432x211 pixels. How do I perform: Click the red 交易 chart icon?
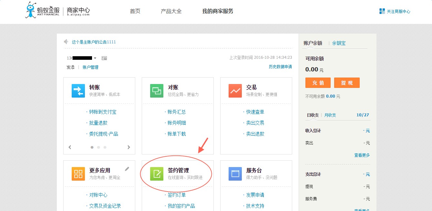pos(235,91)
